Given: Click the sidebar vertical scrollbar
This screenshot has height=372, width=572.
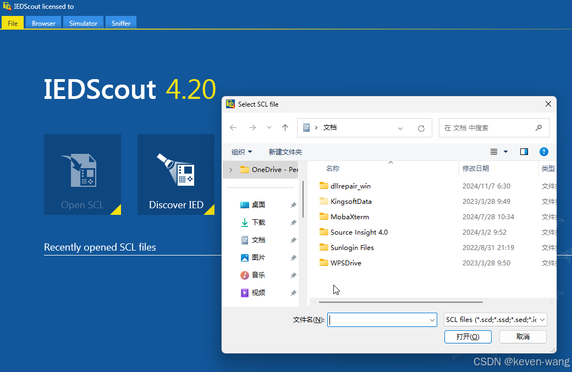Looking at the screenshot, I should coord(303,199).
